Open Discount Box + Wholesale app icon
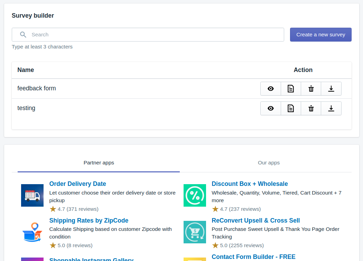Screen dimensions: 363x261 [195, 195]
